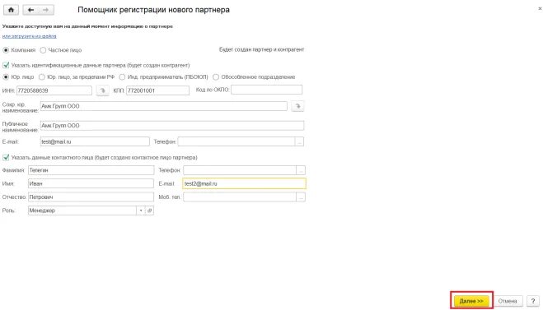Viewport: 543px width, 310px height.
Task: Fill data by legal name arrow button
Action: (x=297, y=106)
